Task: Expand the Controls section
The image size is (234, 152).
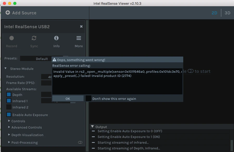Action: (9, 121)
